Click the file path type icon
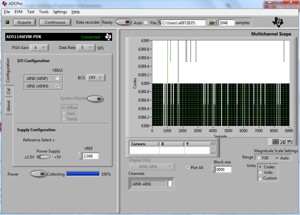 160,23
